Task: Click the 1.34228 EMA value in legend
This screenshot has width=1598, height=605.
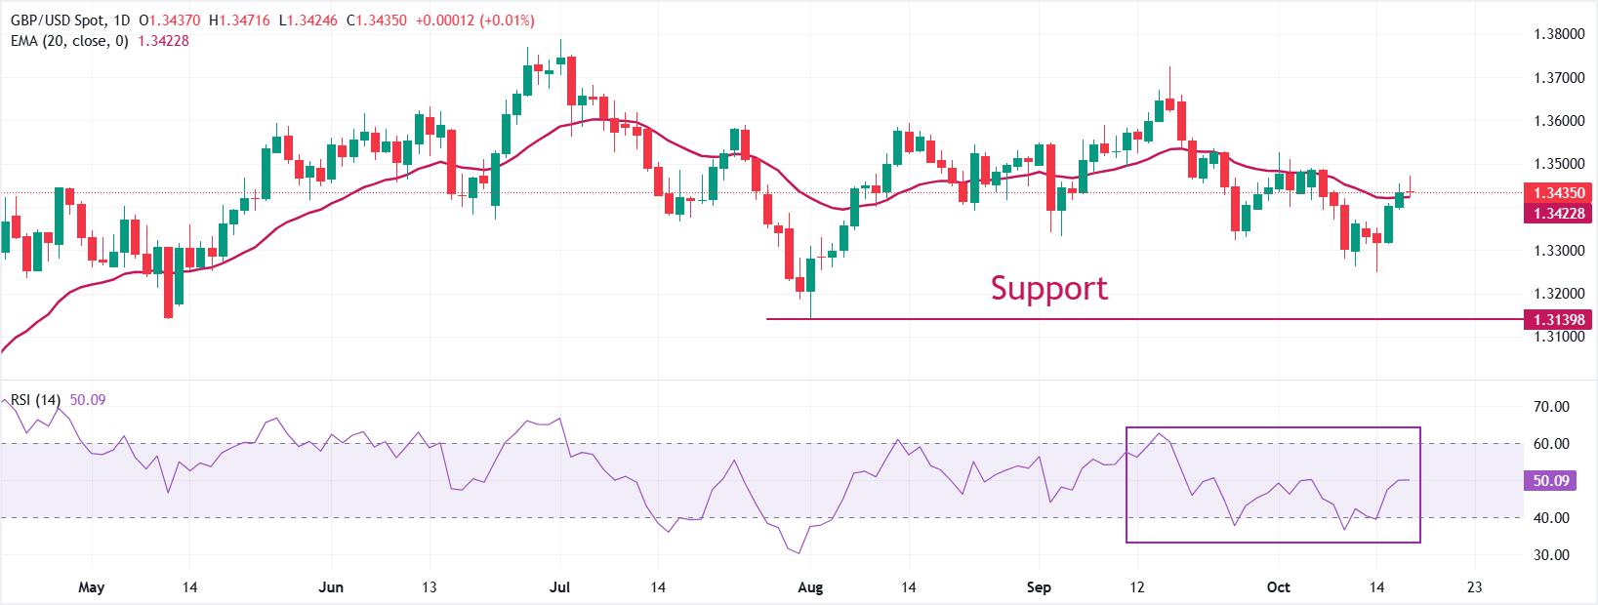Action: click(x=161, y=40)
